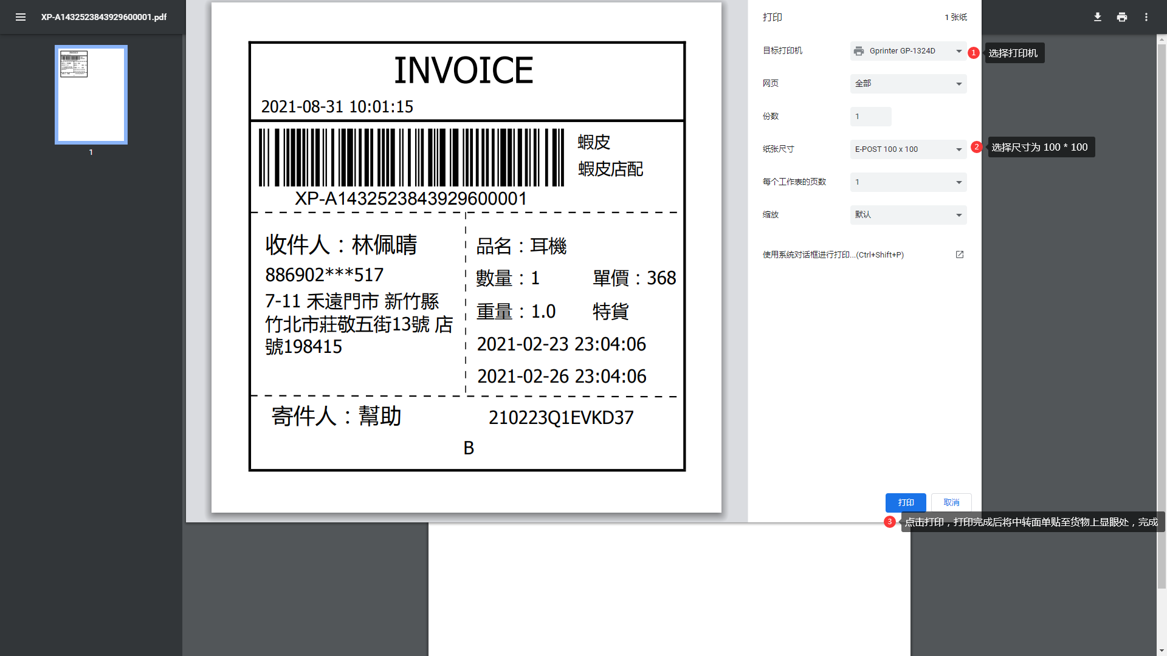The width and height of the screenshot is (1167, 656).
Task: Expand the E-POST 100 x 100 paper size dropdown
Action: [908, 149]
